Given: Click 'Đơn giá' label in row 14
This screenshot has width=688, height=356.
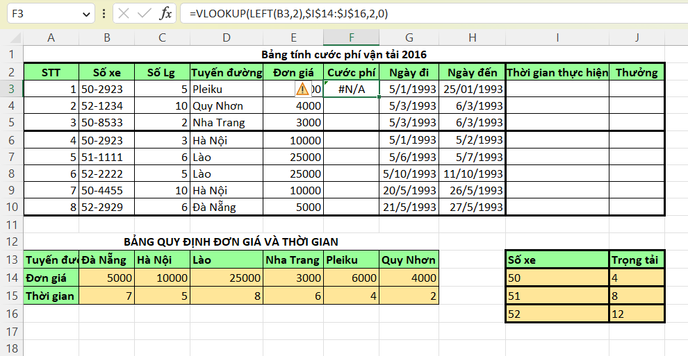Looking at the screenshot, I should pyautogui.click(x=51, y=278).
